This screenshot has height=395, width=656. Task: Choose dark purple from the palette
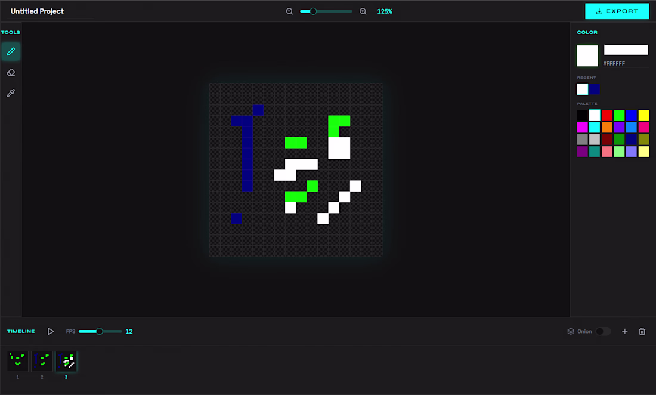[x=583, y=152]
